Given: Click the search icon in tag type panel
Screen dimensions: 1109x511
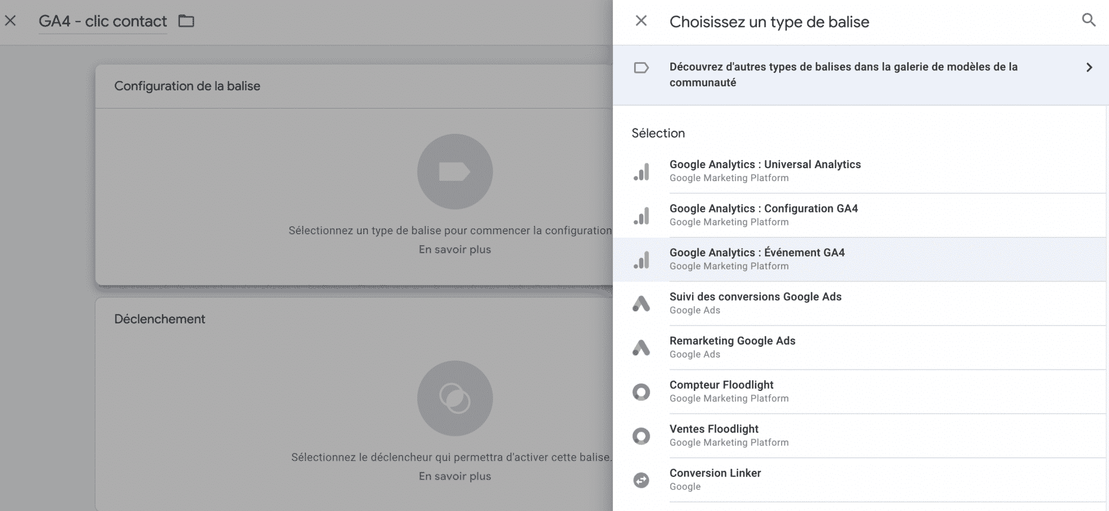Looking at the screenshot, I should pyautogui.click(x=1088, y=21).
